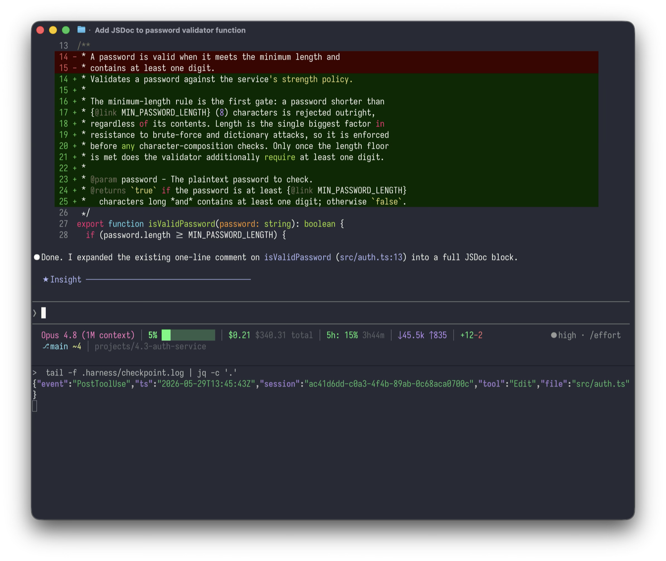
Task: Click the '5h: 15%' usage limit entry
Action: click(342, 335)
